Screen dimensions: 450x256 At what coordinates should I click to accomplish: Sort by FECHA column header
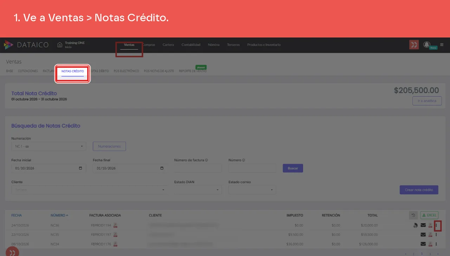tap(17, 215)
